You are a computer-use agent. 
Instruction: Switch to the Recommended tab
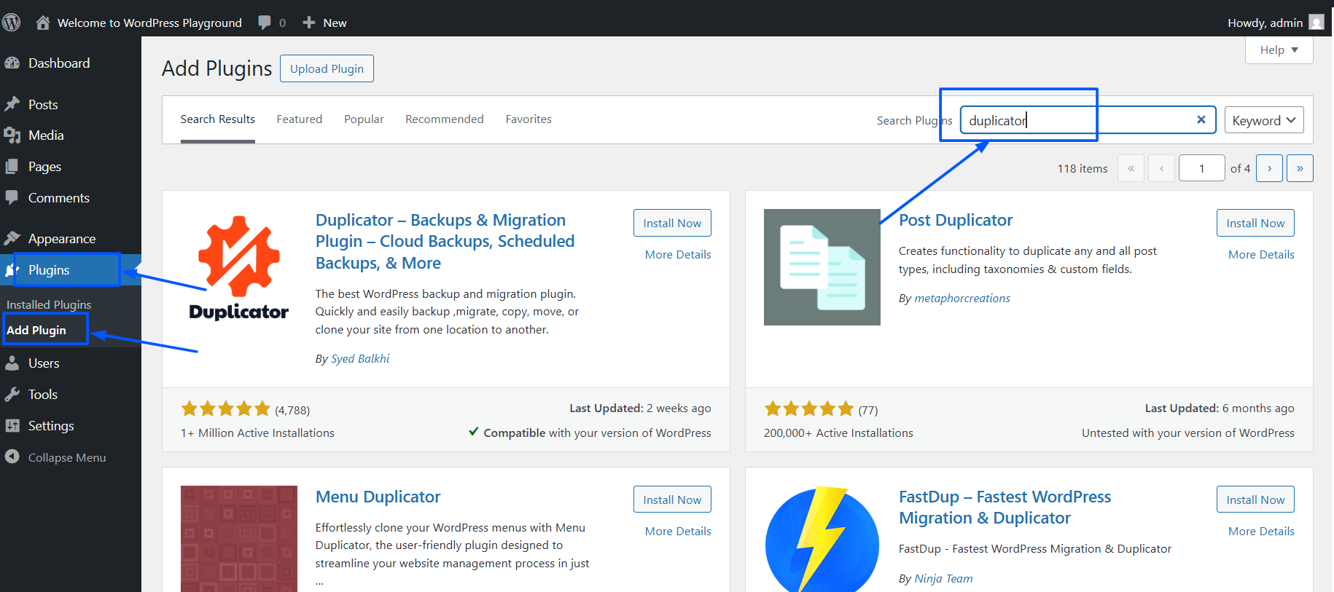[445, 119]
